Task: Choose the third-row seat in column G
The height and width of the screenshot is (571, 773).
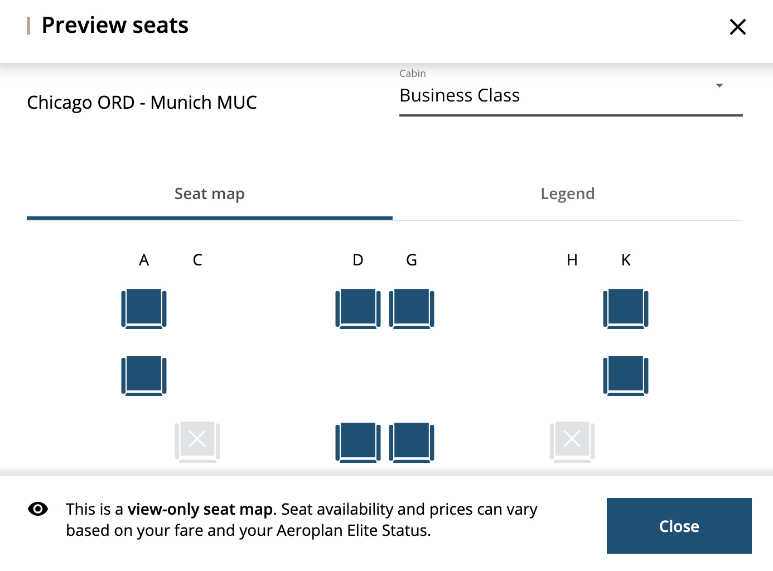Action: 412,442
